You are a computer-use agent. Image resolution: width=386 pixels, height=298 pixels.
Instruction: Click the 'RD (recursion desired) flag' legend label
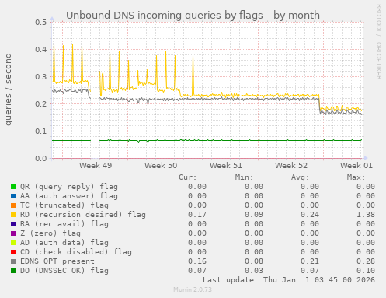[x=83, y=215]
